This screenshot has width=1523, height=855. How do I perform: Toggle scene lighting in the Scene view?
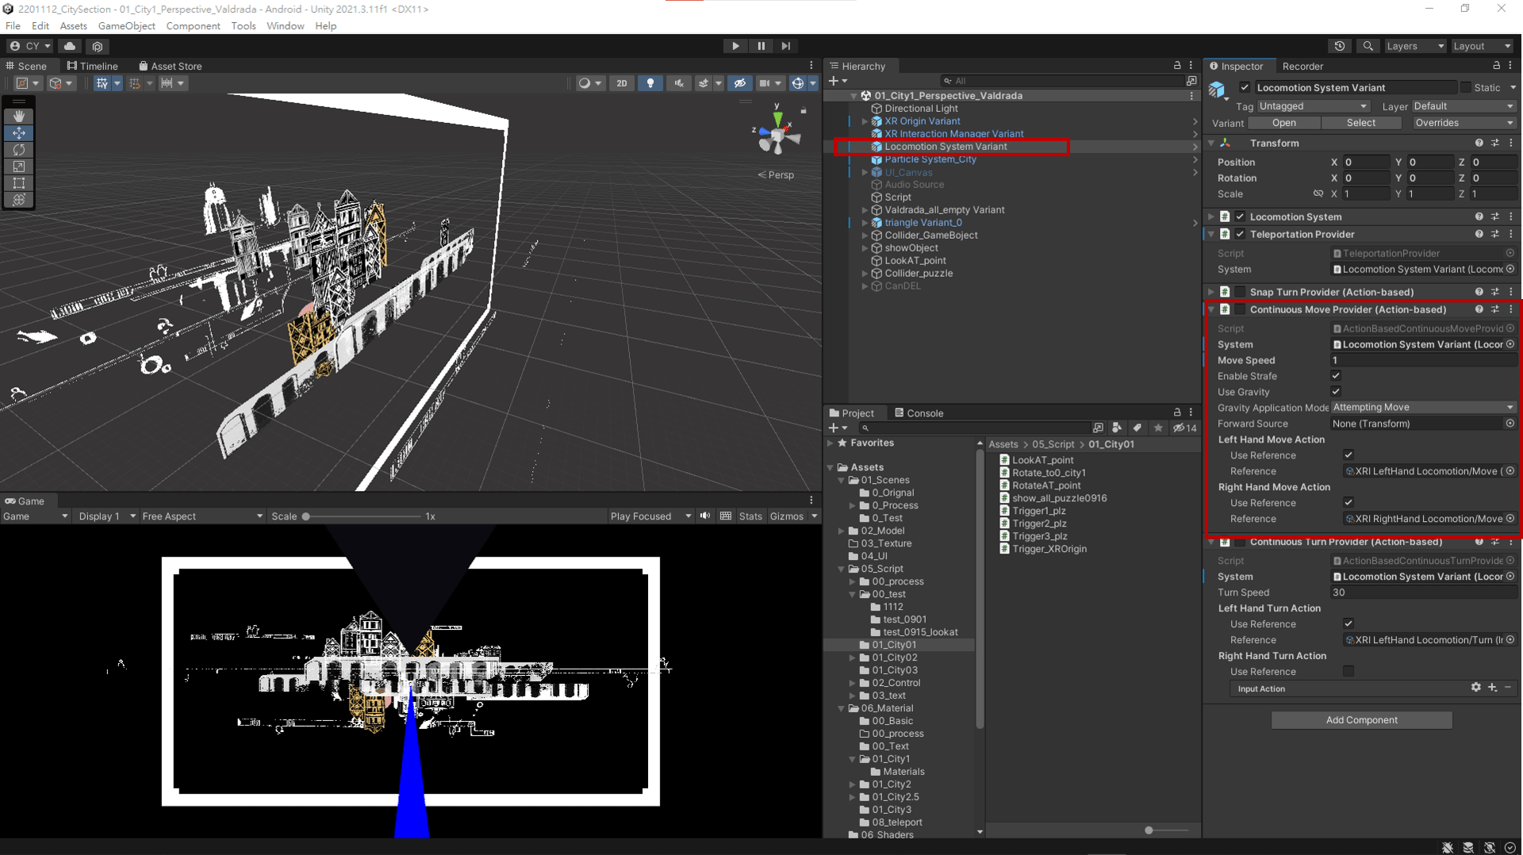(650, 82)
